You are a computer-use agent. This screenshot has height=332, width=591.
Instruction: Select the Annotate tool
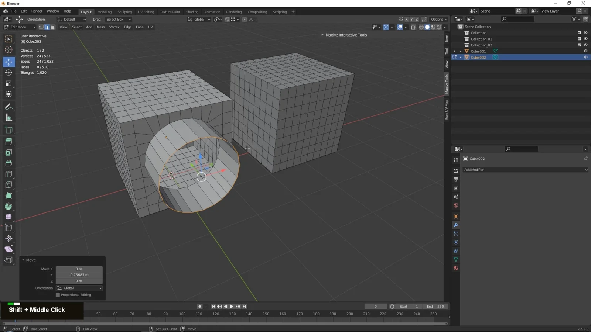[8, 107]
